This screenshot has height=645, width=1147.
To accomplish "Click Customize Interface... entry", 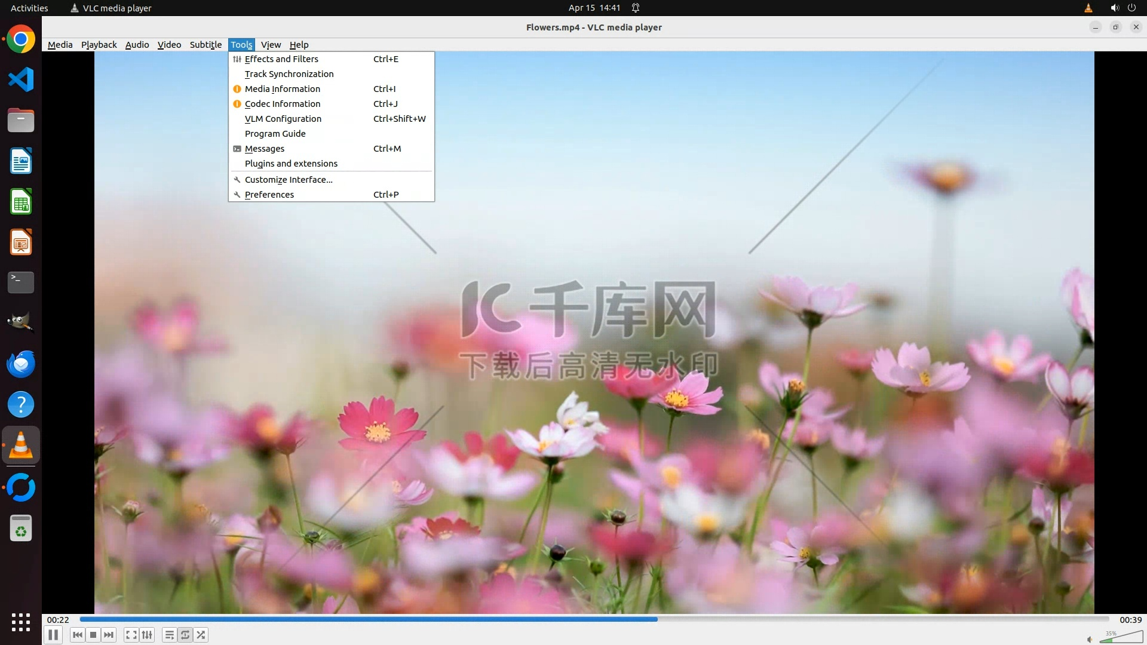I will pos(289,180).
